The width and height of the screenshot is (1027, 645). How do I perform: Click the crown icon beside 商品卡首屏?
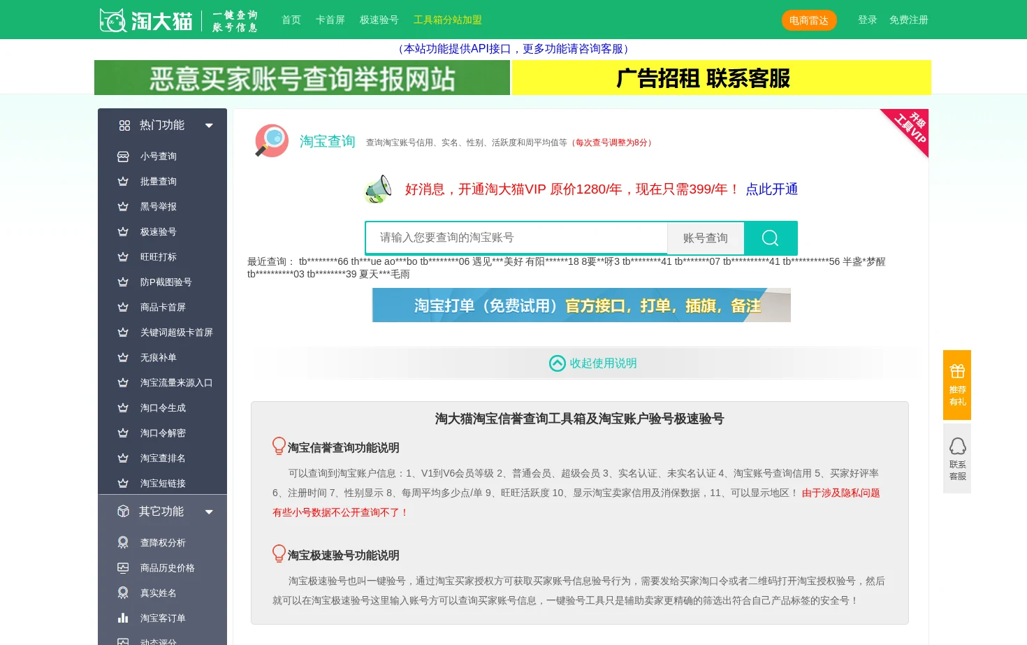pos(123,307)
